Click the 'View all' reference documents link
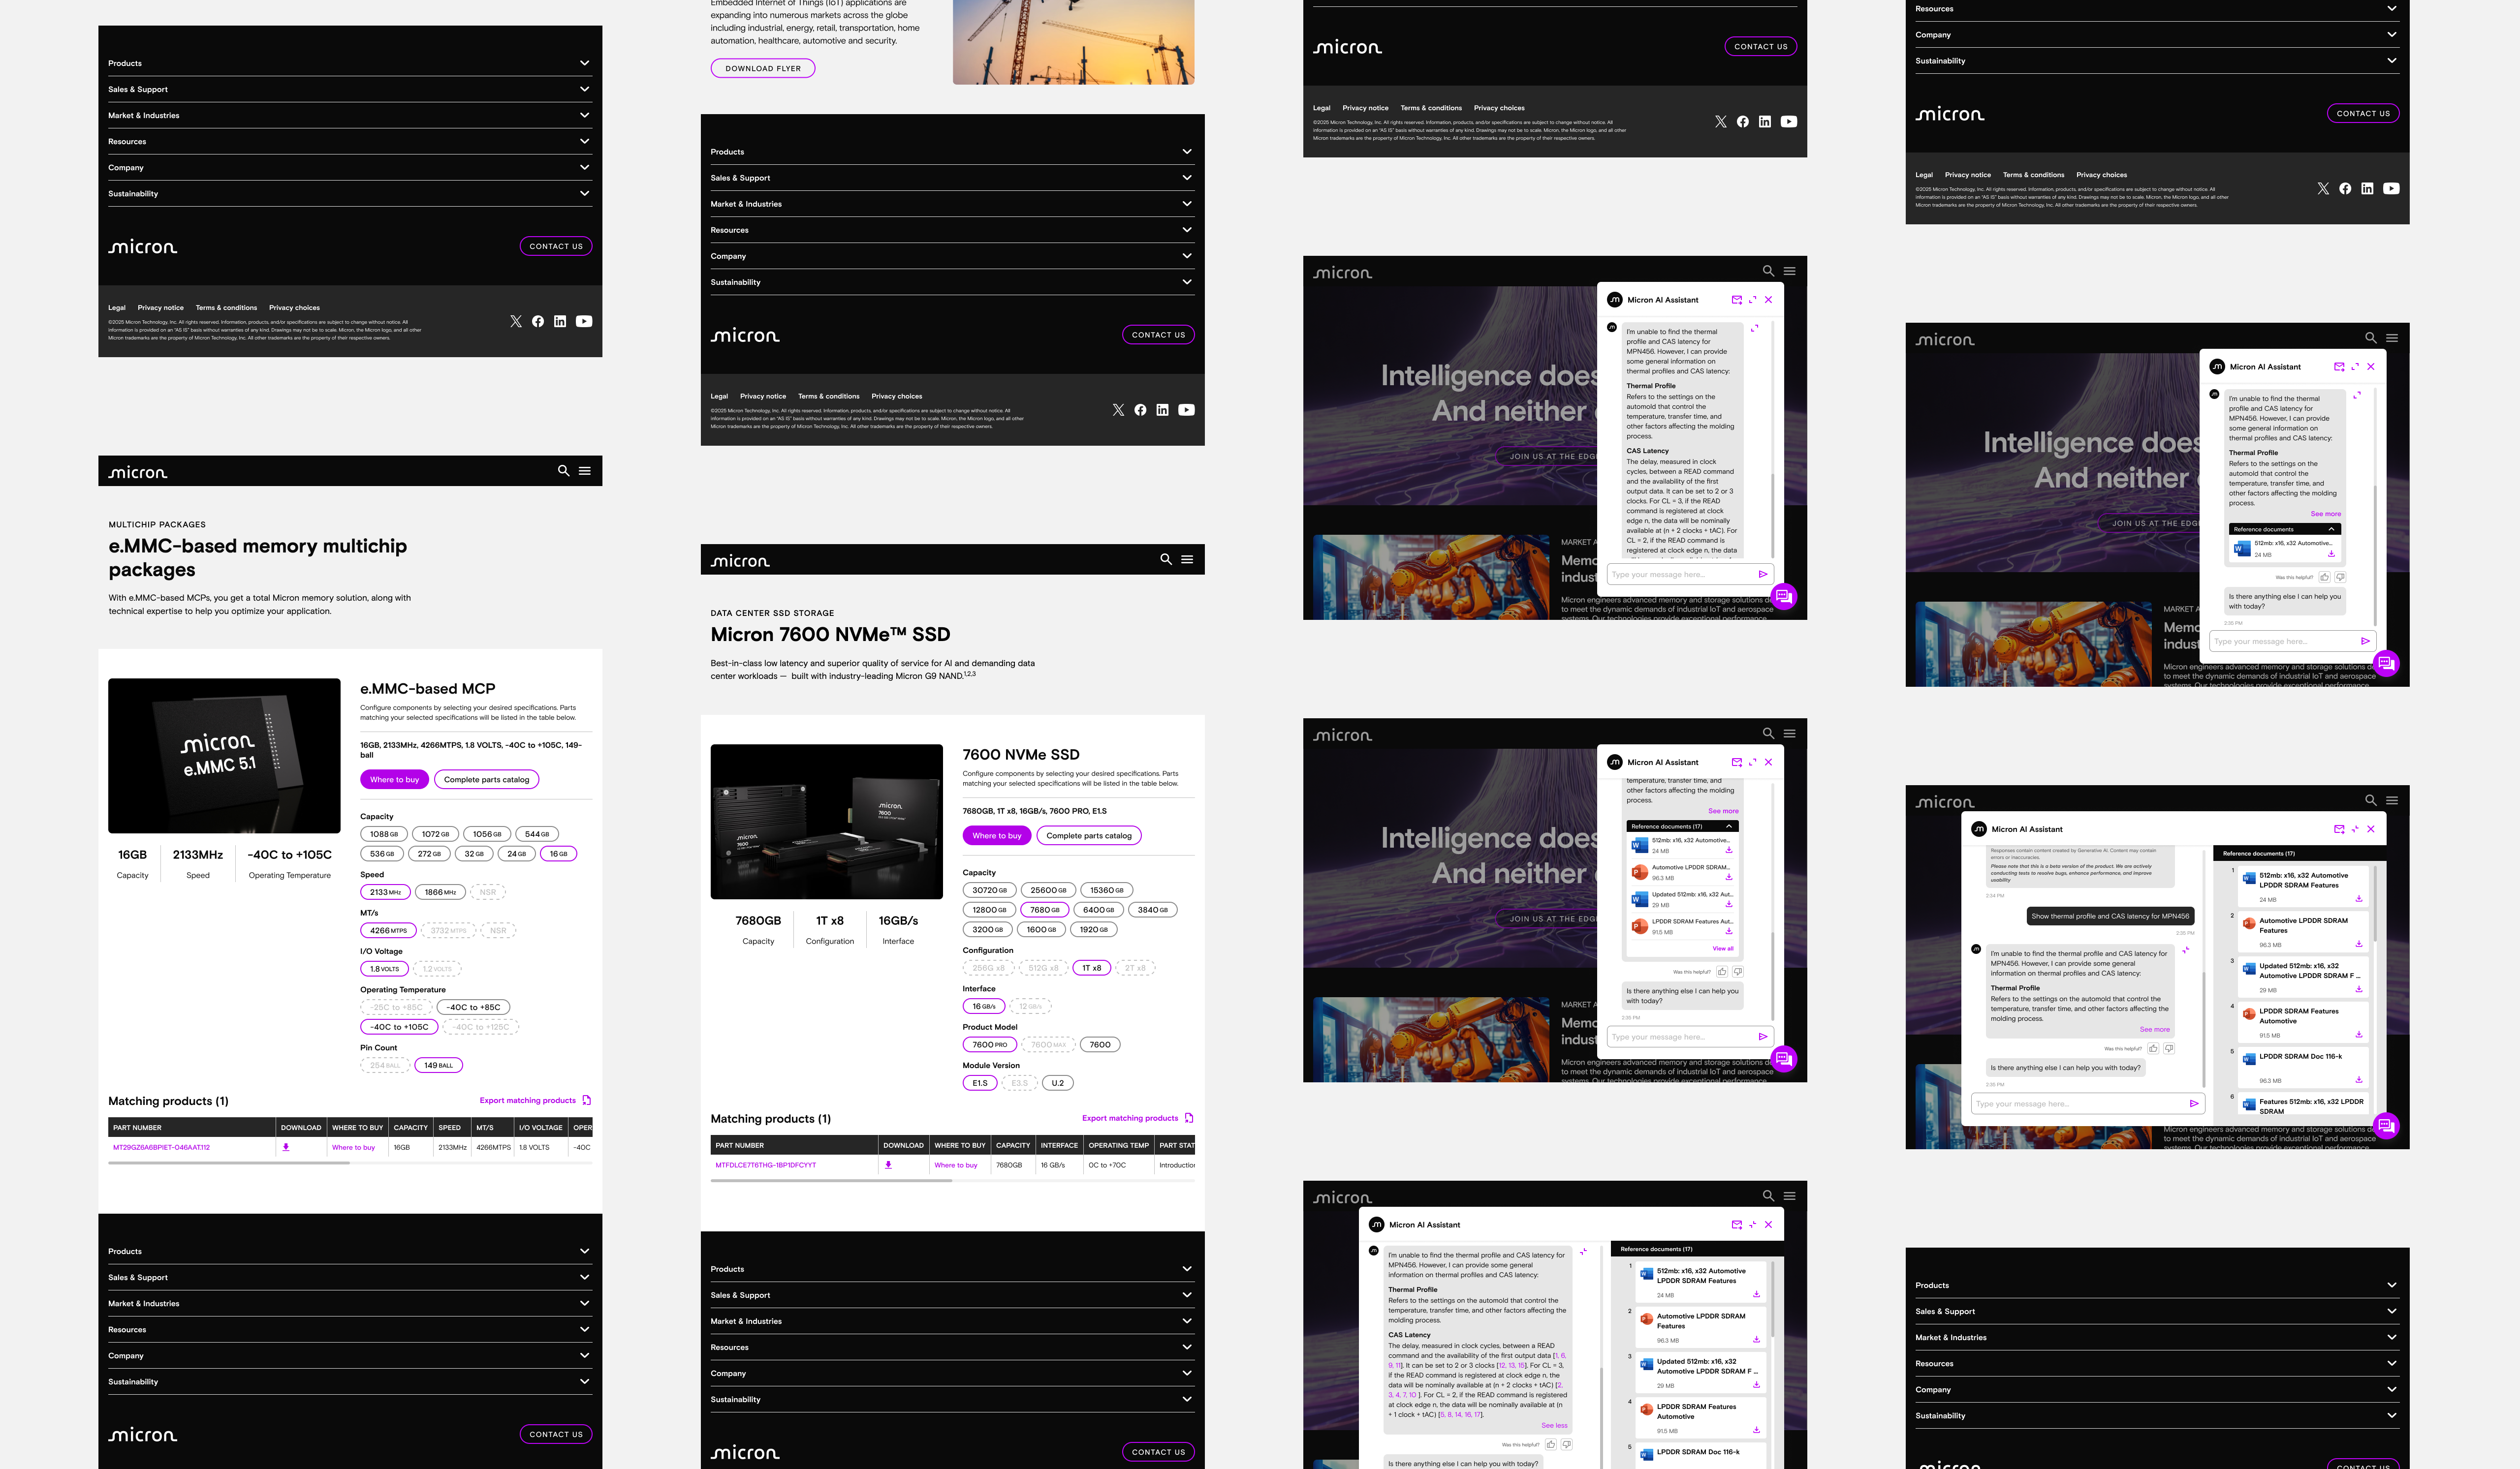Screen dimensions: 2520x1469 1723,949
